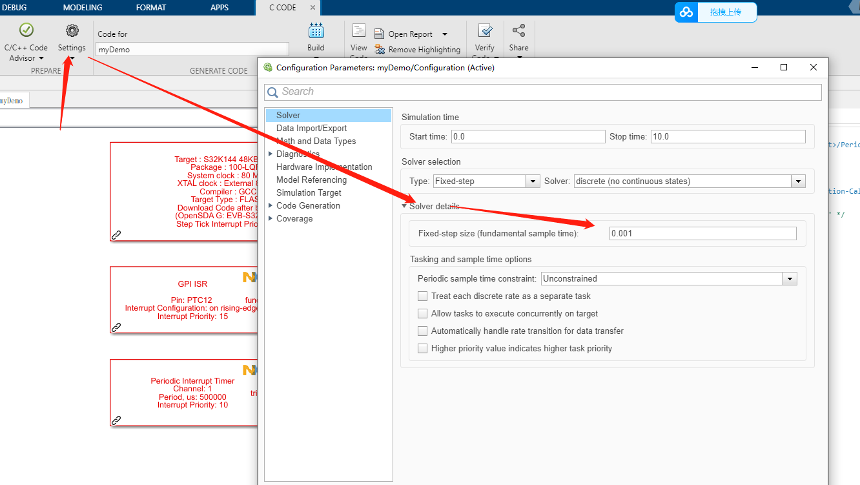This screenshot has height=485, width=860.
Task: Click the Configuration Parameters title gear icon
Action: (x=269, y=67)
